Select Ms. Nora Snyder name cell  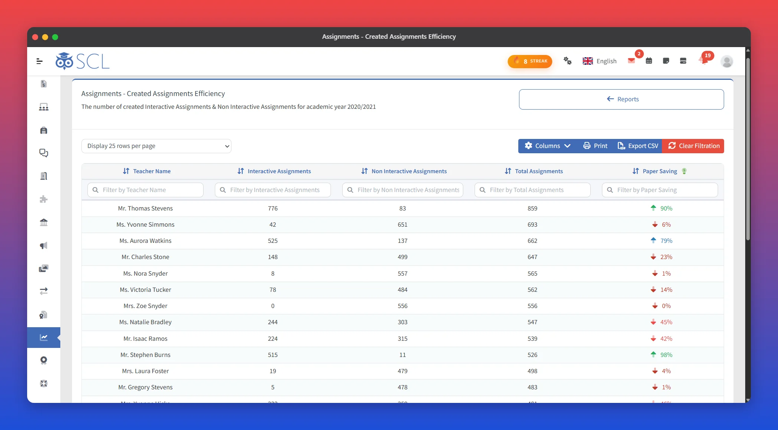pyautogui.click(x=145, y=274)
